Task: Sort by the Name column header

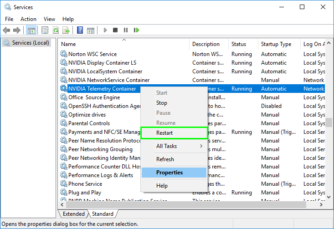Action: pos(124,44)
